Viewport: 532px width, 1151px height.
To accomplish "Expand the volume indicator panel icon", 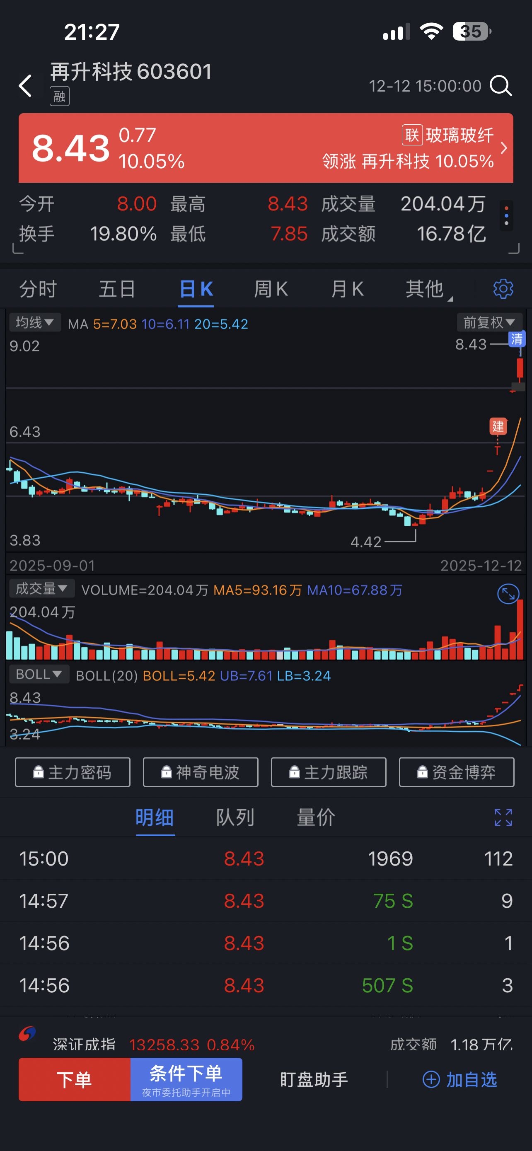I will (x=508, y=594).
